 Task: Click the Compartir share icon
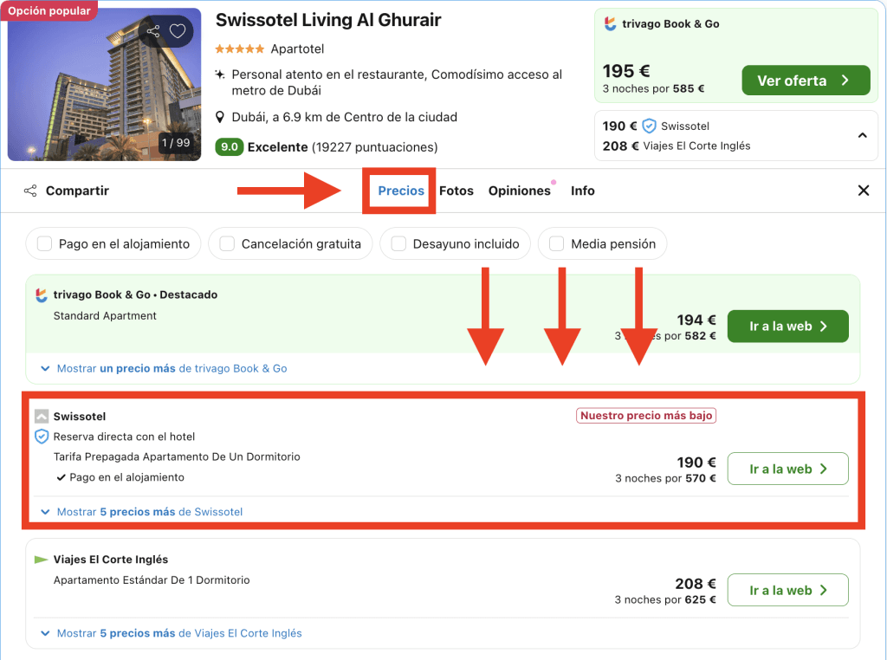pyautogui.click(x=30, y=191)
